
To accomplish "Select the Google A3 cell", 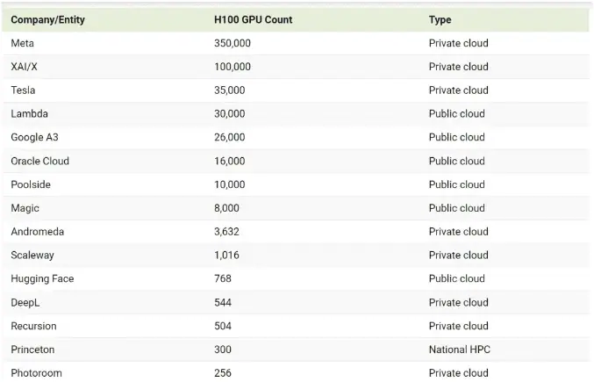I will [x=34, y=137].
